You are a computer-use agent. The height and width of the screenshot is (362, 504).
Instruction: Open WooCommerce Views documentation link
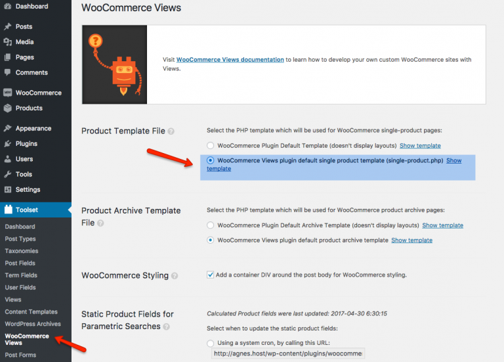pos(230,60)
